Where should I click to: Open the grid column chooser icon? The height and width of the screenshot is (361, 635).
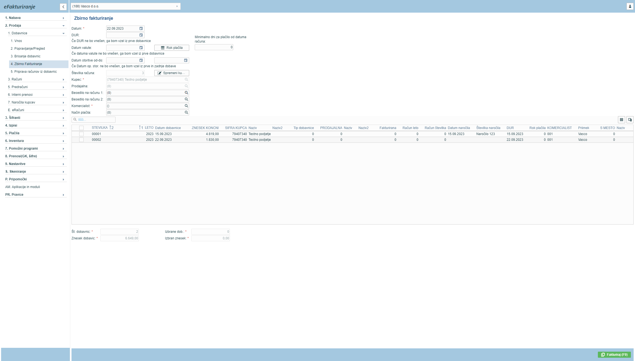click(x=622, y=120)
